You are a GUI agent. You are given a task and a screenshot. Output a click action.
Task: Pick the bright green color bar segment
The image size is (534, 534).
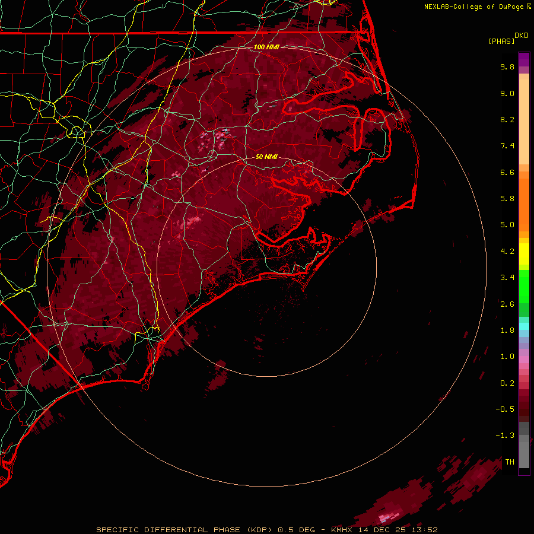point(524,286)
